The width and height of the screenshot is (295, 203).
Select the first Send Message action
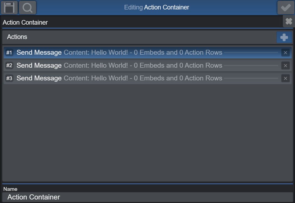39,53
